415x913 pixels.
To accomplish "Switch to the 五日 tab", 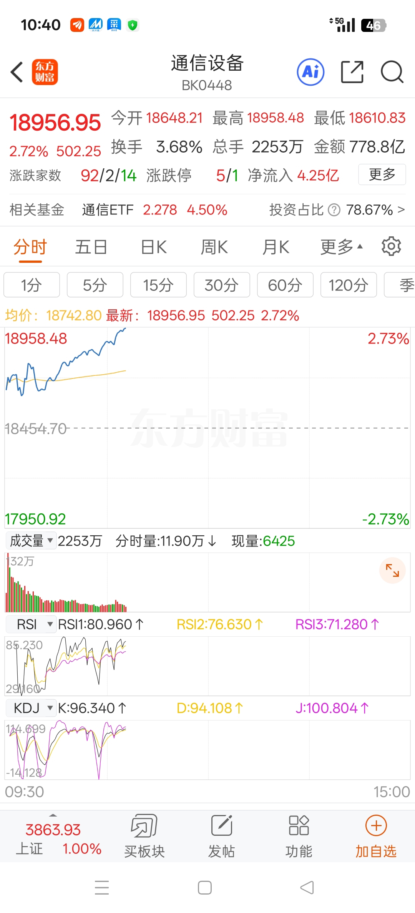I will pyautogui.click(x=91, y=247).
